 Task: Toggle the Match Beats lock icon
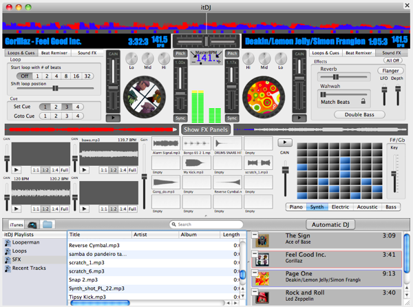click(363, 101)
